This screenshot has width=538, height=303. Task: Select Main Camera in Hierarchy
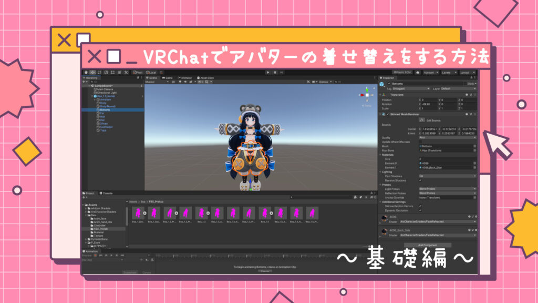point(105,89)
